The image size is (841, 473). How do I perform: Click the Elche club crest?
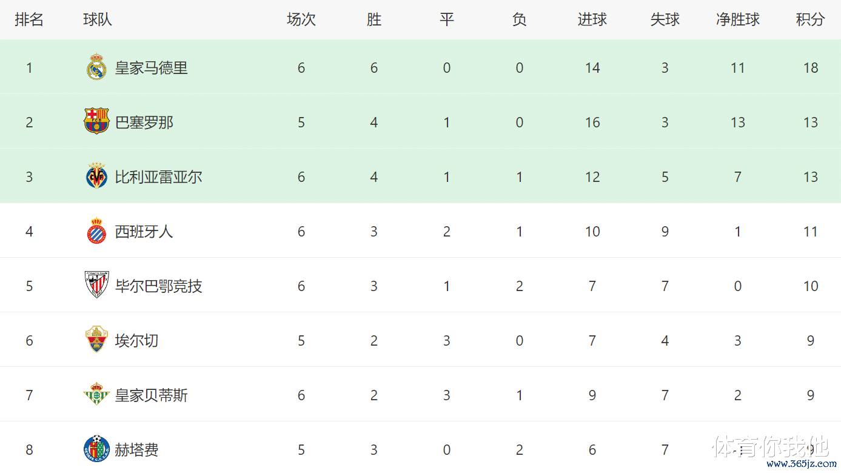(96, 340)
